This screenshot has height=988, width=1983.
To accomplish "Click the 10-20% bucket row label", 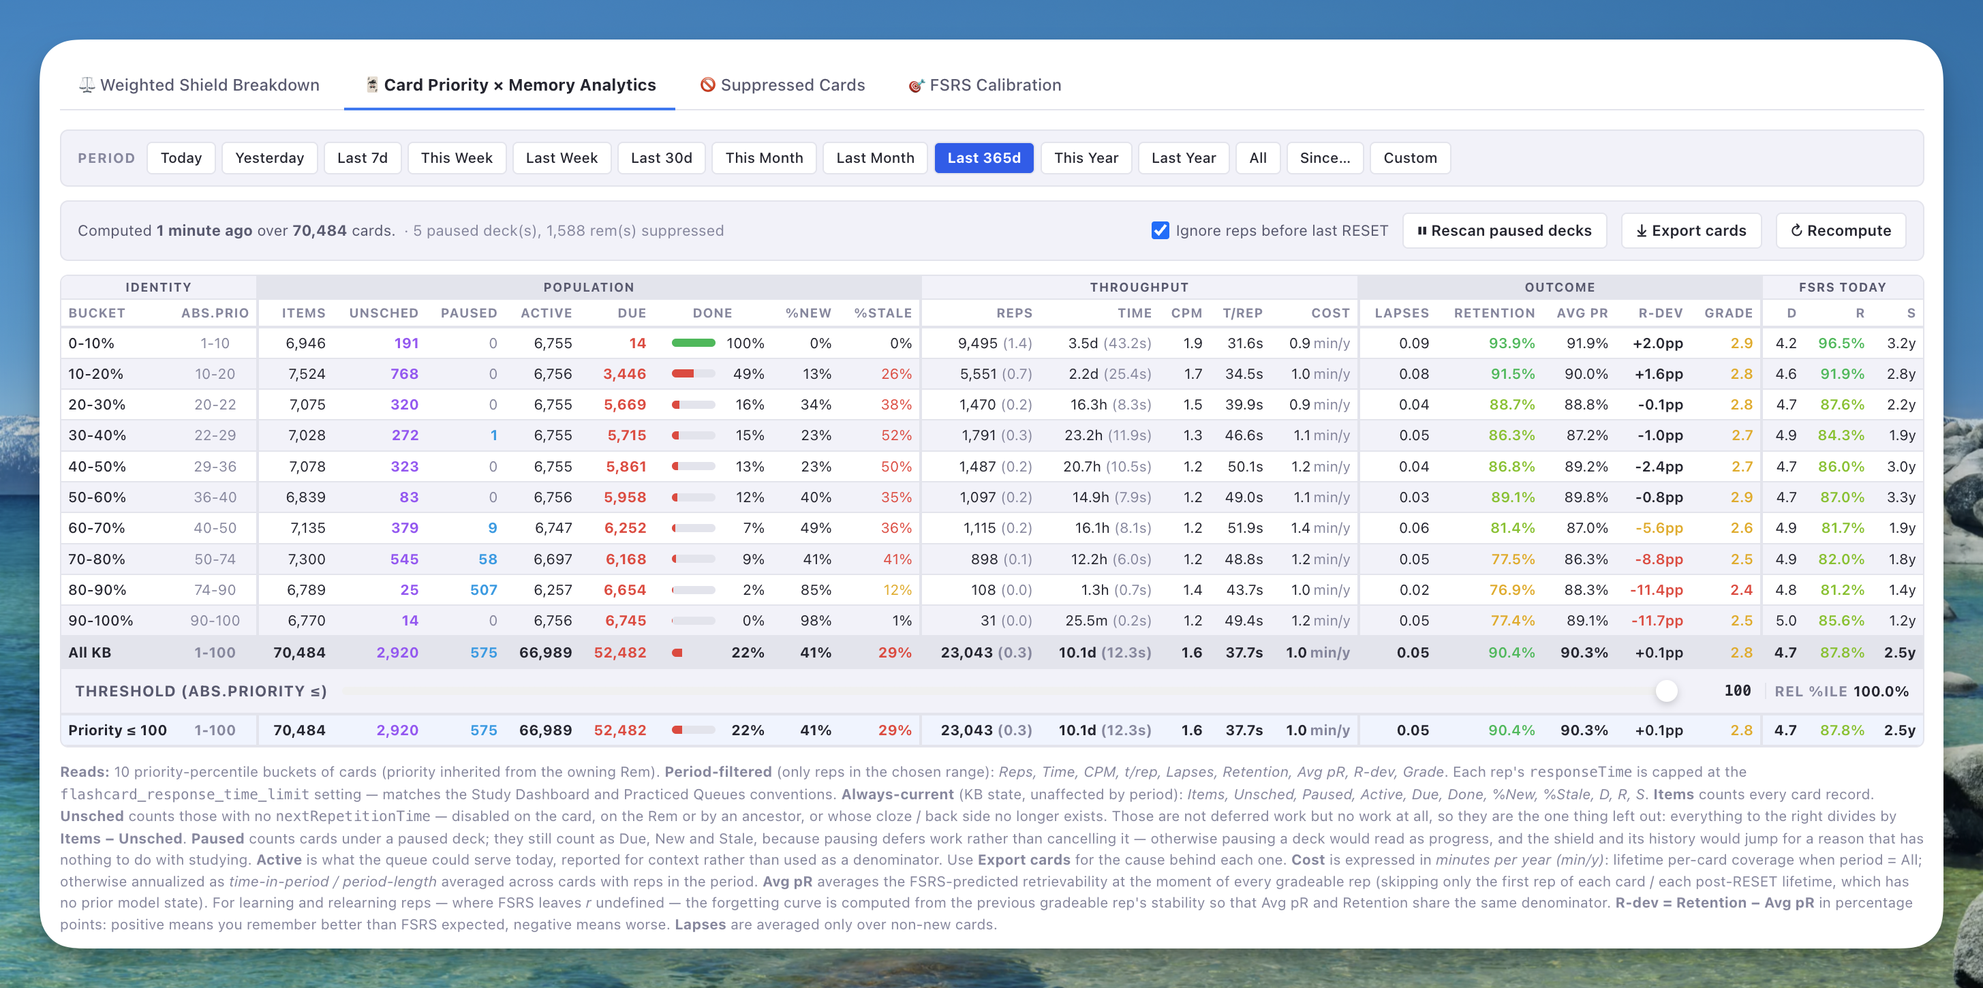I will (x=95, y=374).
